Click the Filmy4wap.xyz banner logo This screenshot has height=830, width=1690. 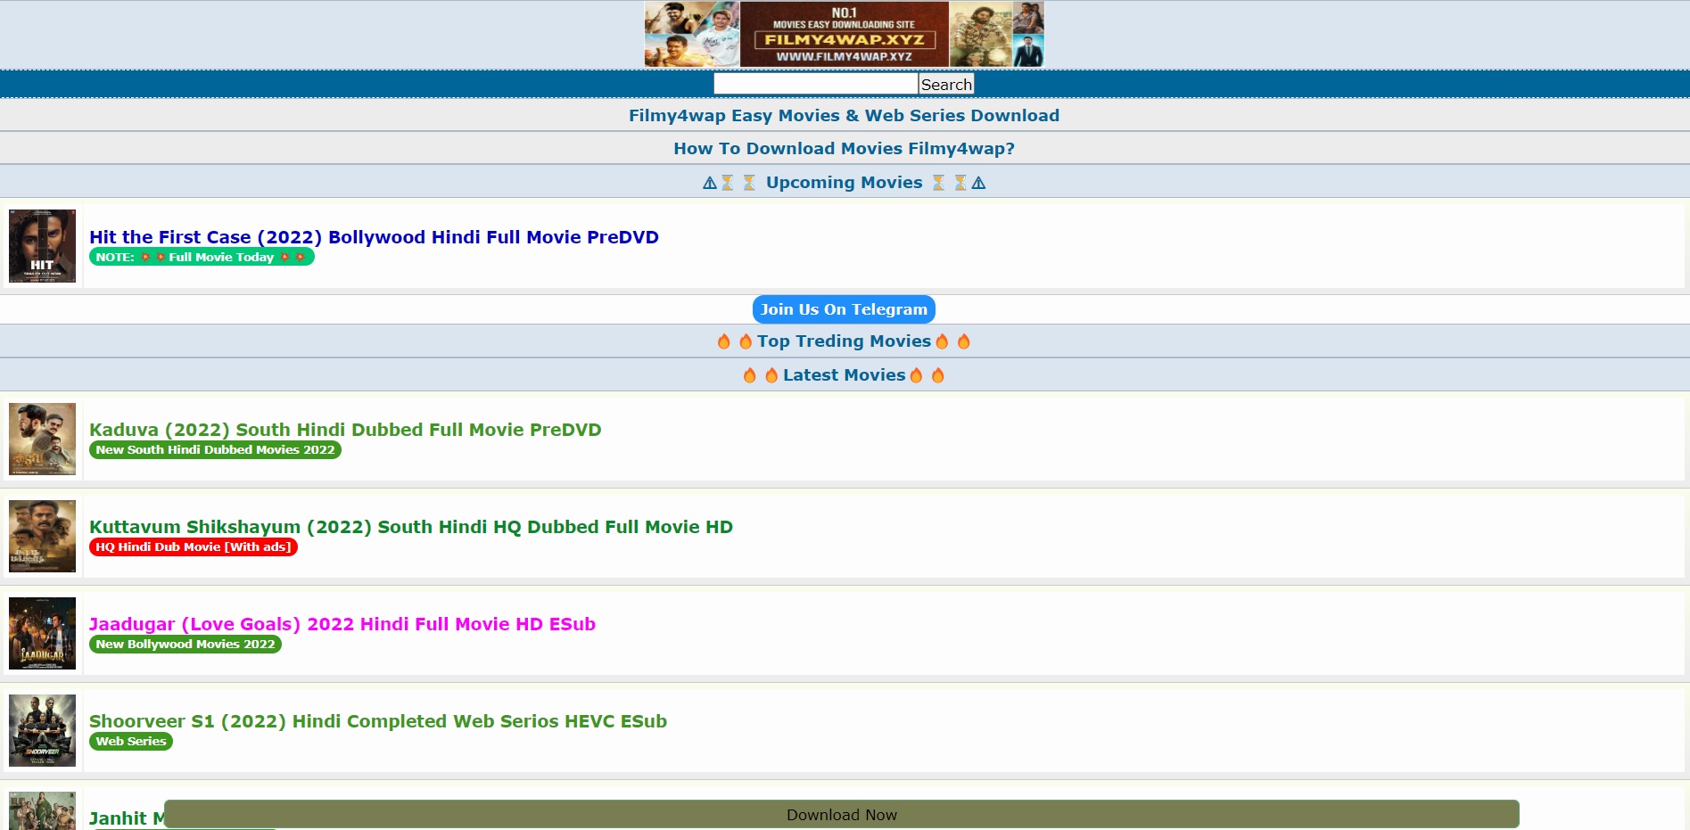[x=844, y=34]
